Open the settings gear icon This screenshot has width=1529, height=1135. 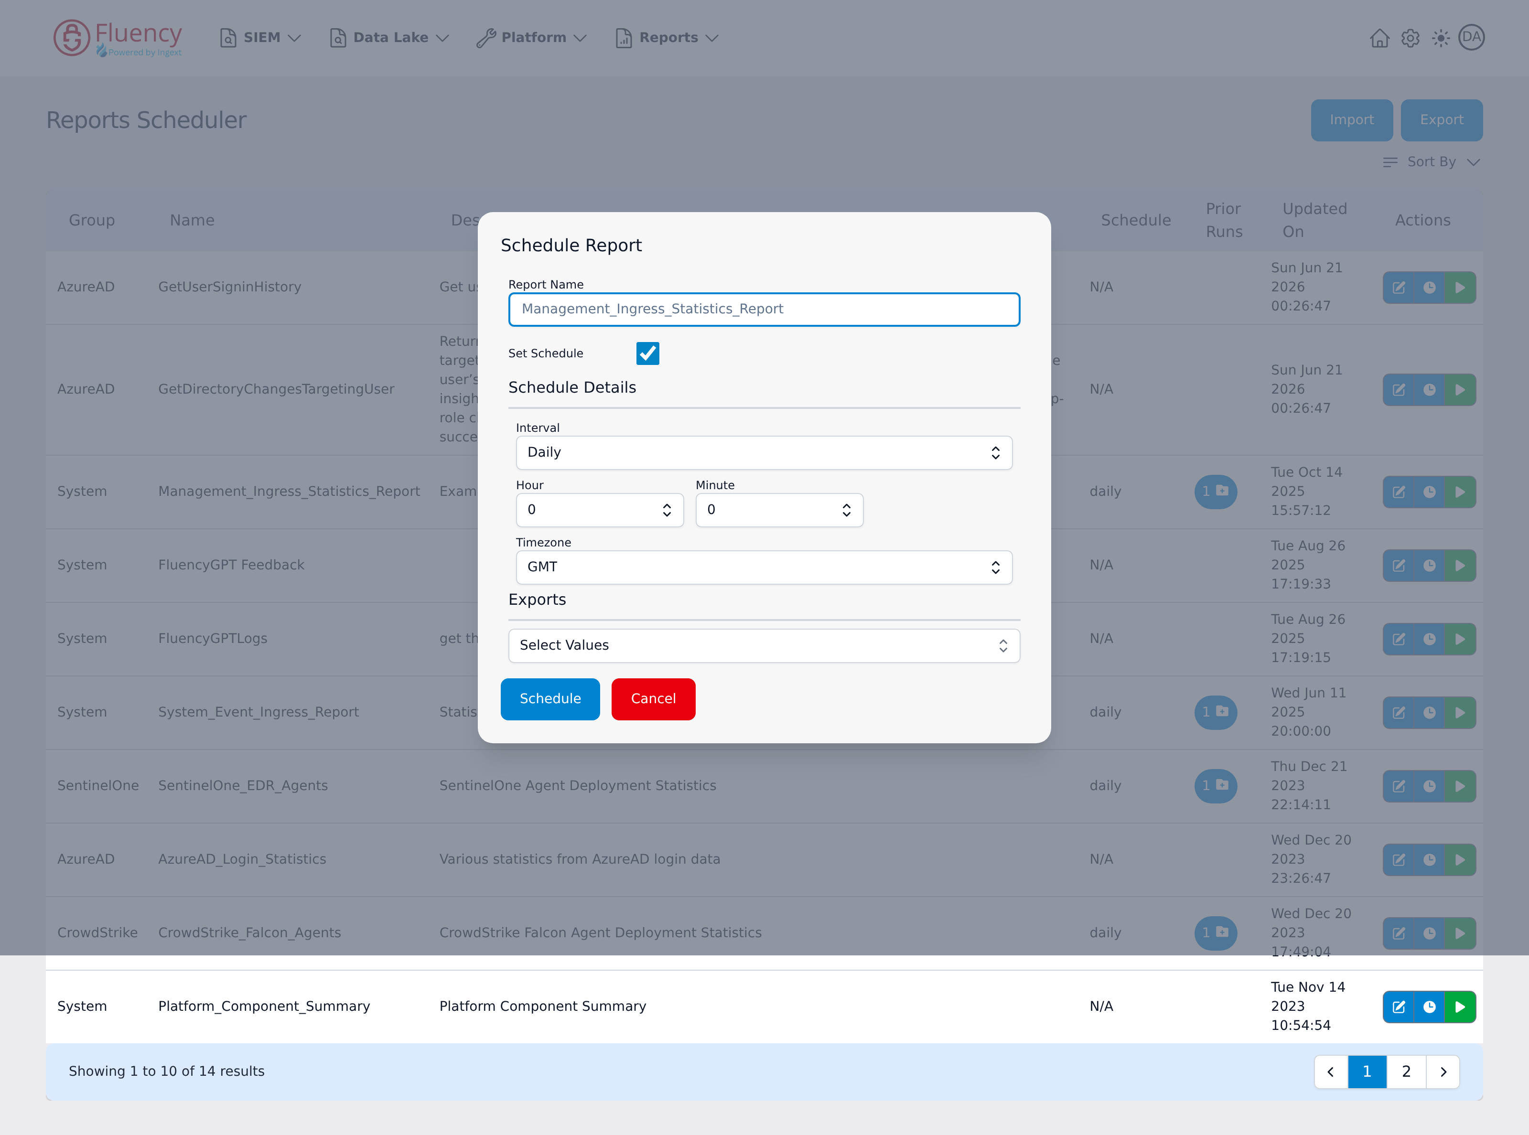pyautogui.click(x=1410, y=38)
